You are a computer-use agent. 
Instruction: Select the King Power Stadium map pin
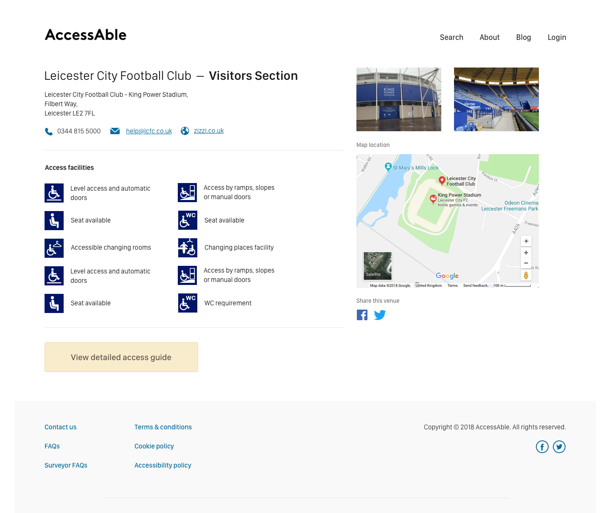point(433,199)
